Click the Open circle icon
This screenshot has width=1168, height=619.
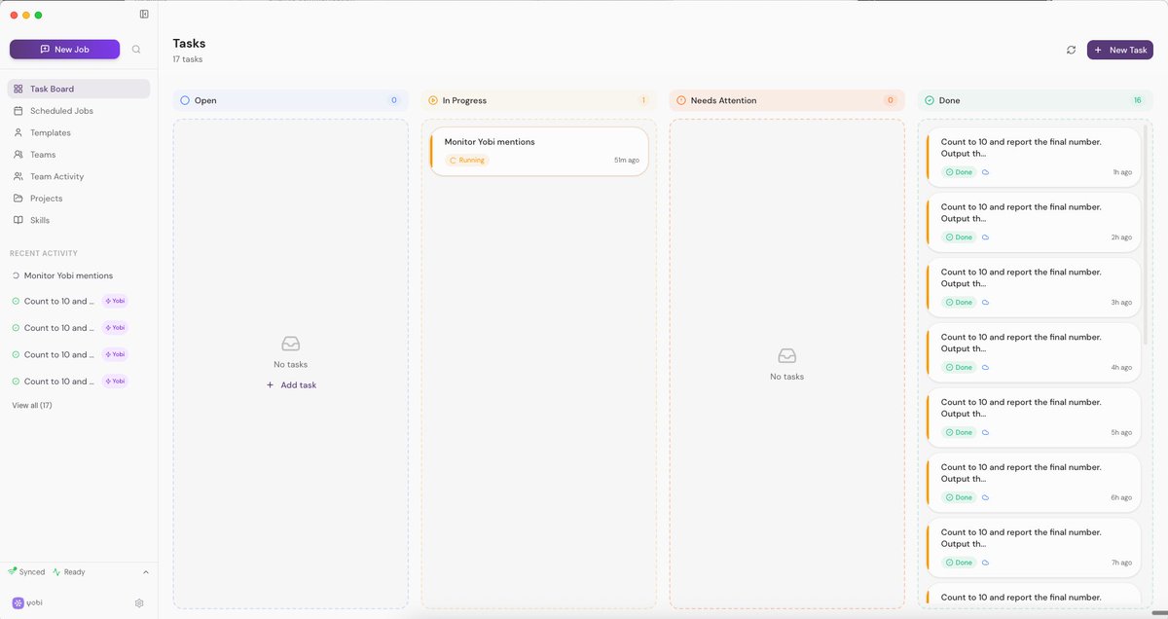pyautogui.click(x=185, y=100)
